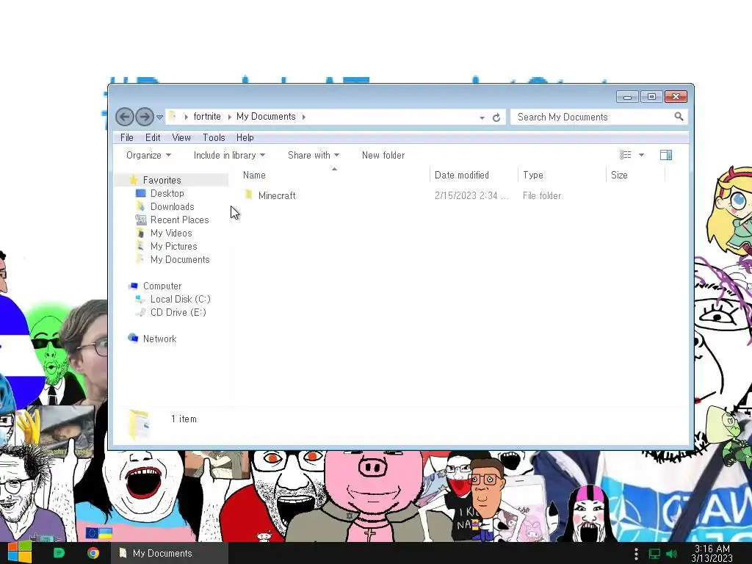Click the Downloads folder icon
Viewport: 752px width, 564px height.
(140, 206)
